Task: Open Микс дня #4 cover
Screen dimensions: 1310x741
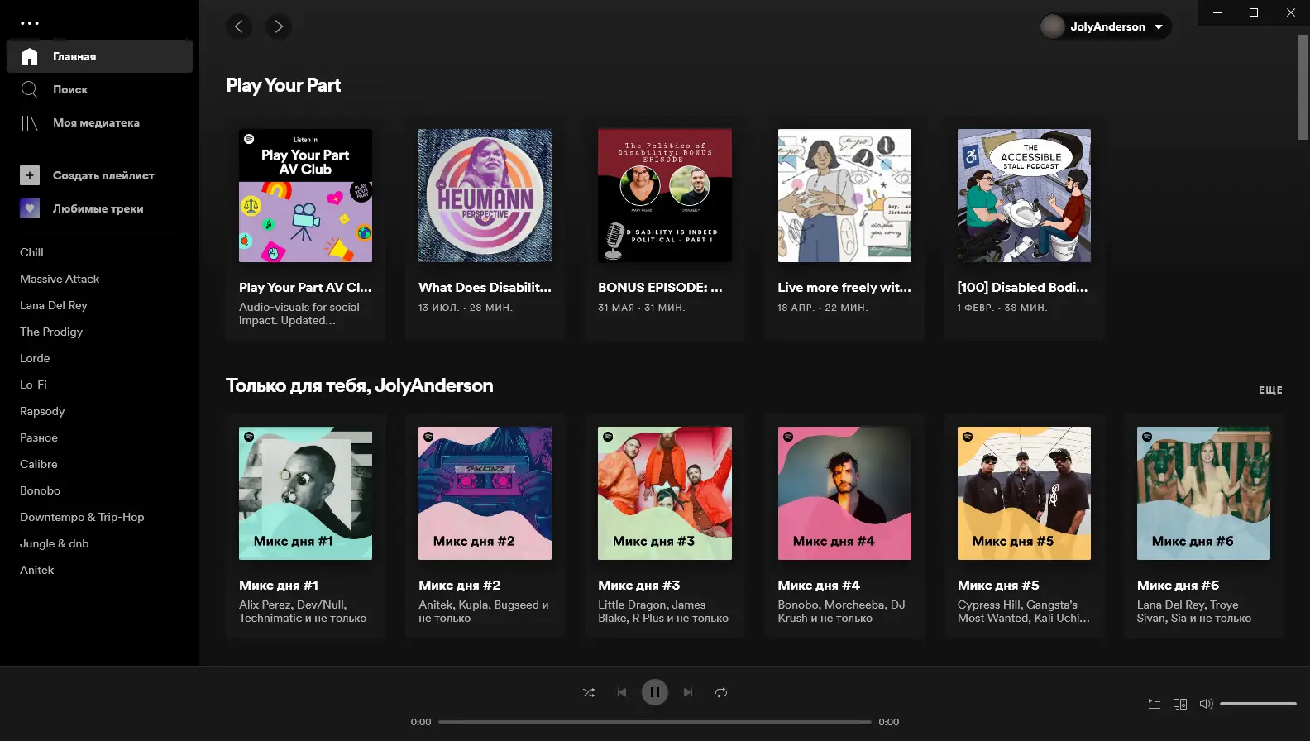Action: point(844,493)
